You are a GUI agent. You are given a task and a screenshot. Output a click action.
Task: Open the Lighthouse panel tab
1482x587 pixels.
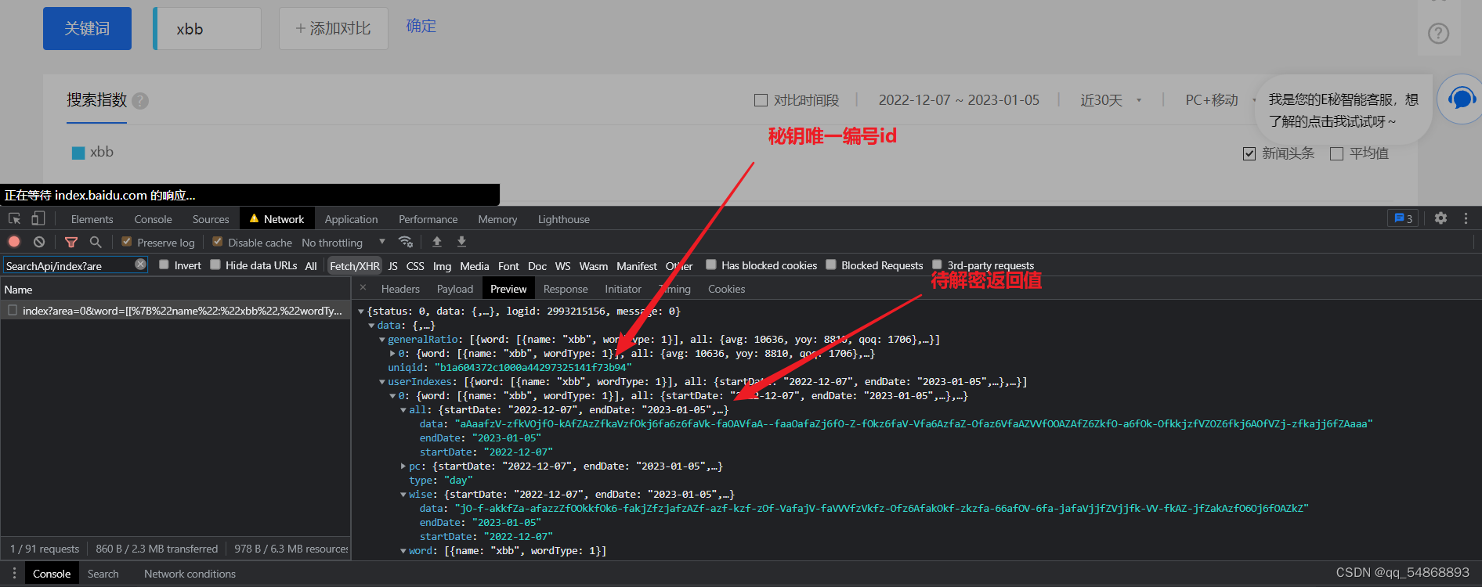point(563,219)
